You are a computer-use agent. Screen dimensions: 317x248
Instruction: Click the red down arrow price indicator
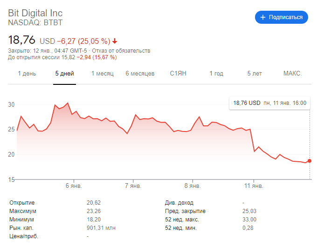pos(115,40)
